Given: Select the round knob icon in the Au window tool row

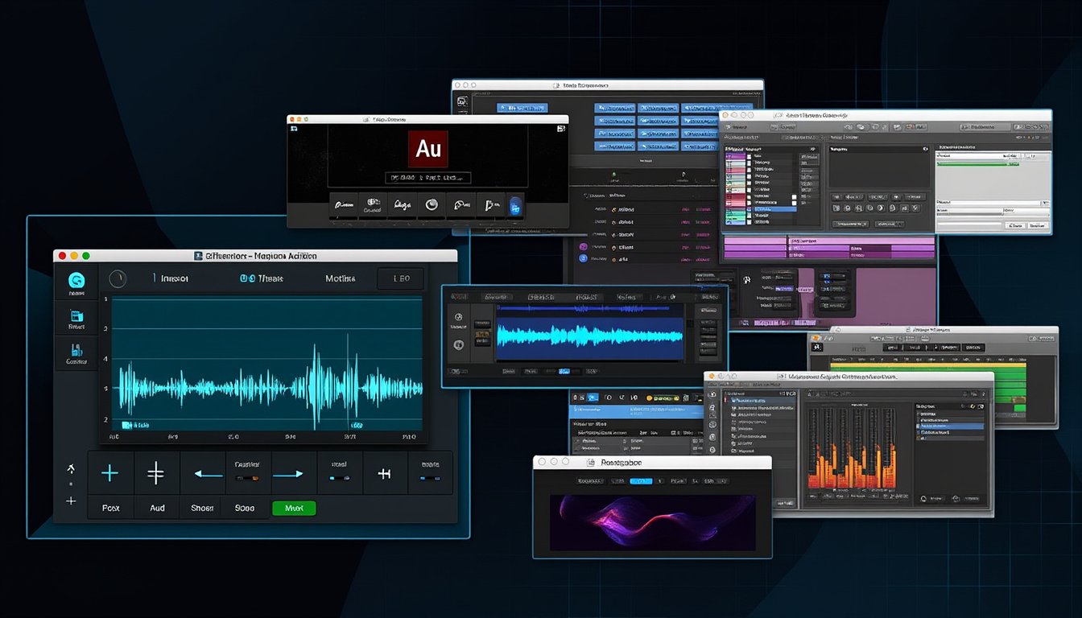Looking at the screenshot, I should click(432, 205).
